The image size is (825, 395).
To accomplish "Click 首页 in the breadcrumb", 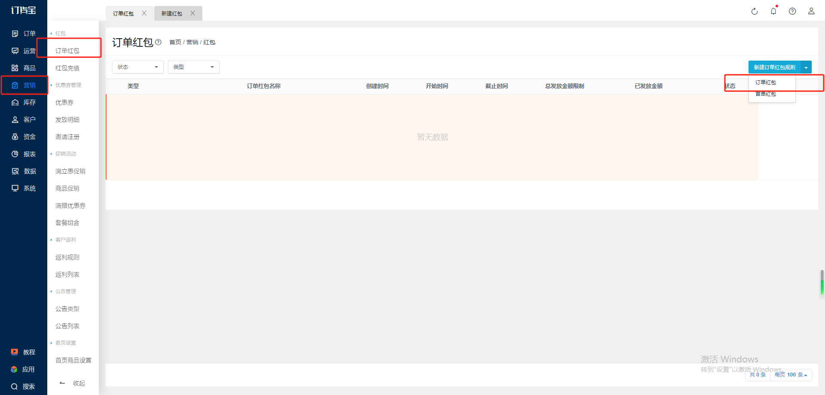I will coord(175,42).
